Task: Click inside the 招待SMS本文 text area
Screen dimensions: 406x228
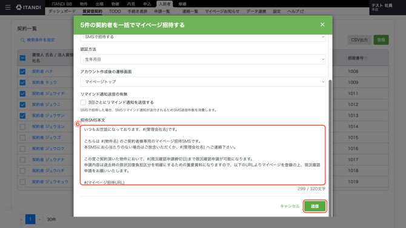Action: point(203,155)
